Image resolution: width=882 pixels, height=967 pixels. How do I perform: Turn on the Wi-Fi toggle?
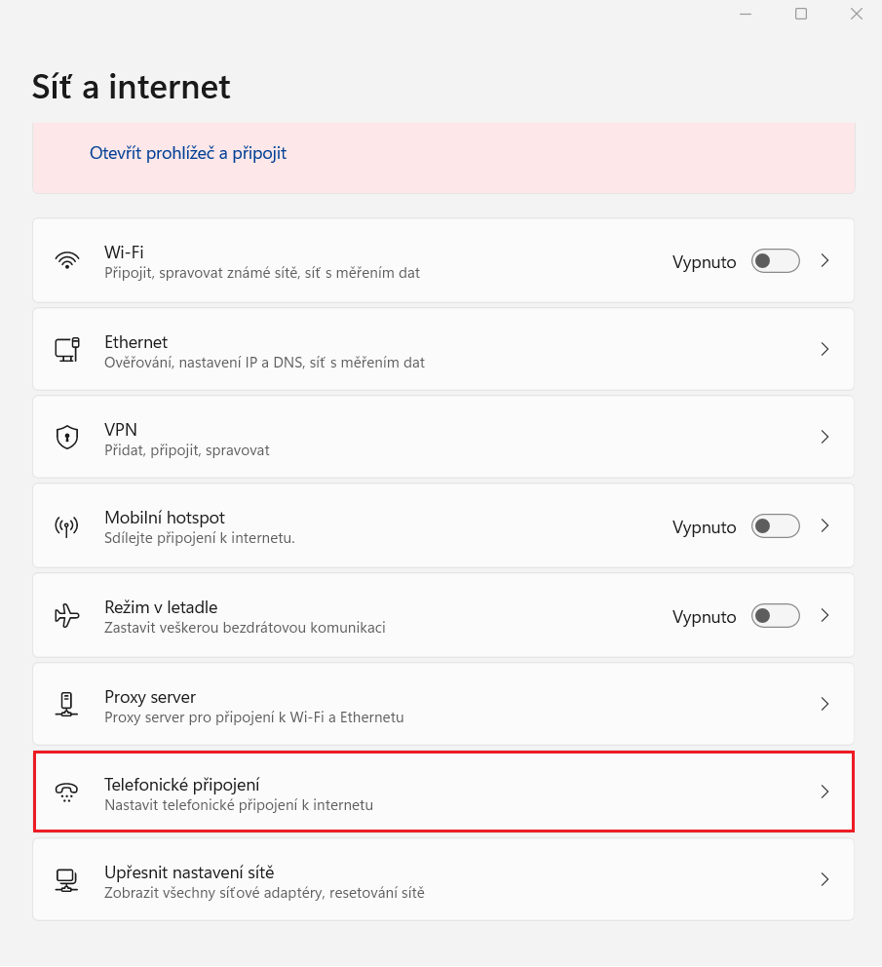tap(776, 261)
